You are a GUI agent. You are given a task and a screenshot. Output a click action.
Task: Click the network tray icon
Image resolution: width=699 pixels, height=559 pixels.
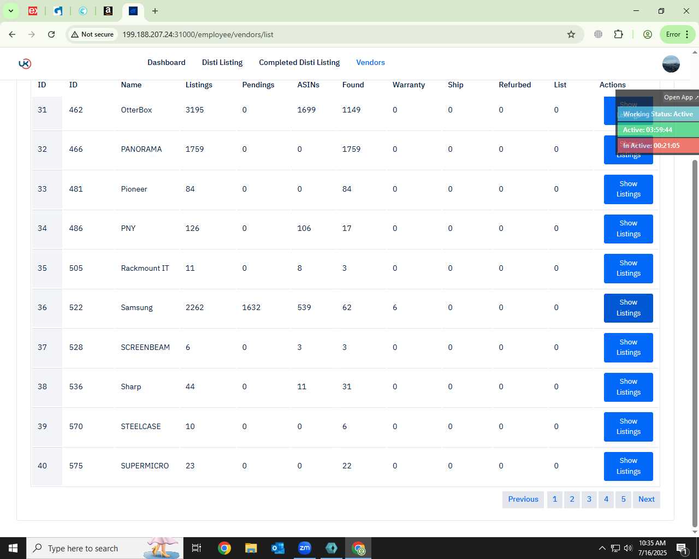615,548
